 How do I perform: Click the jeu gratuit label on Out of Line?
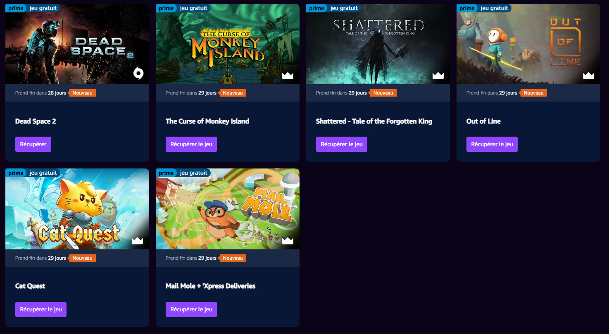pos(495,8)
